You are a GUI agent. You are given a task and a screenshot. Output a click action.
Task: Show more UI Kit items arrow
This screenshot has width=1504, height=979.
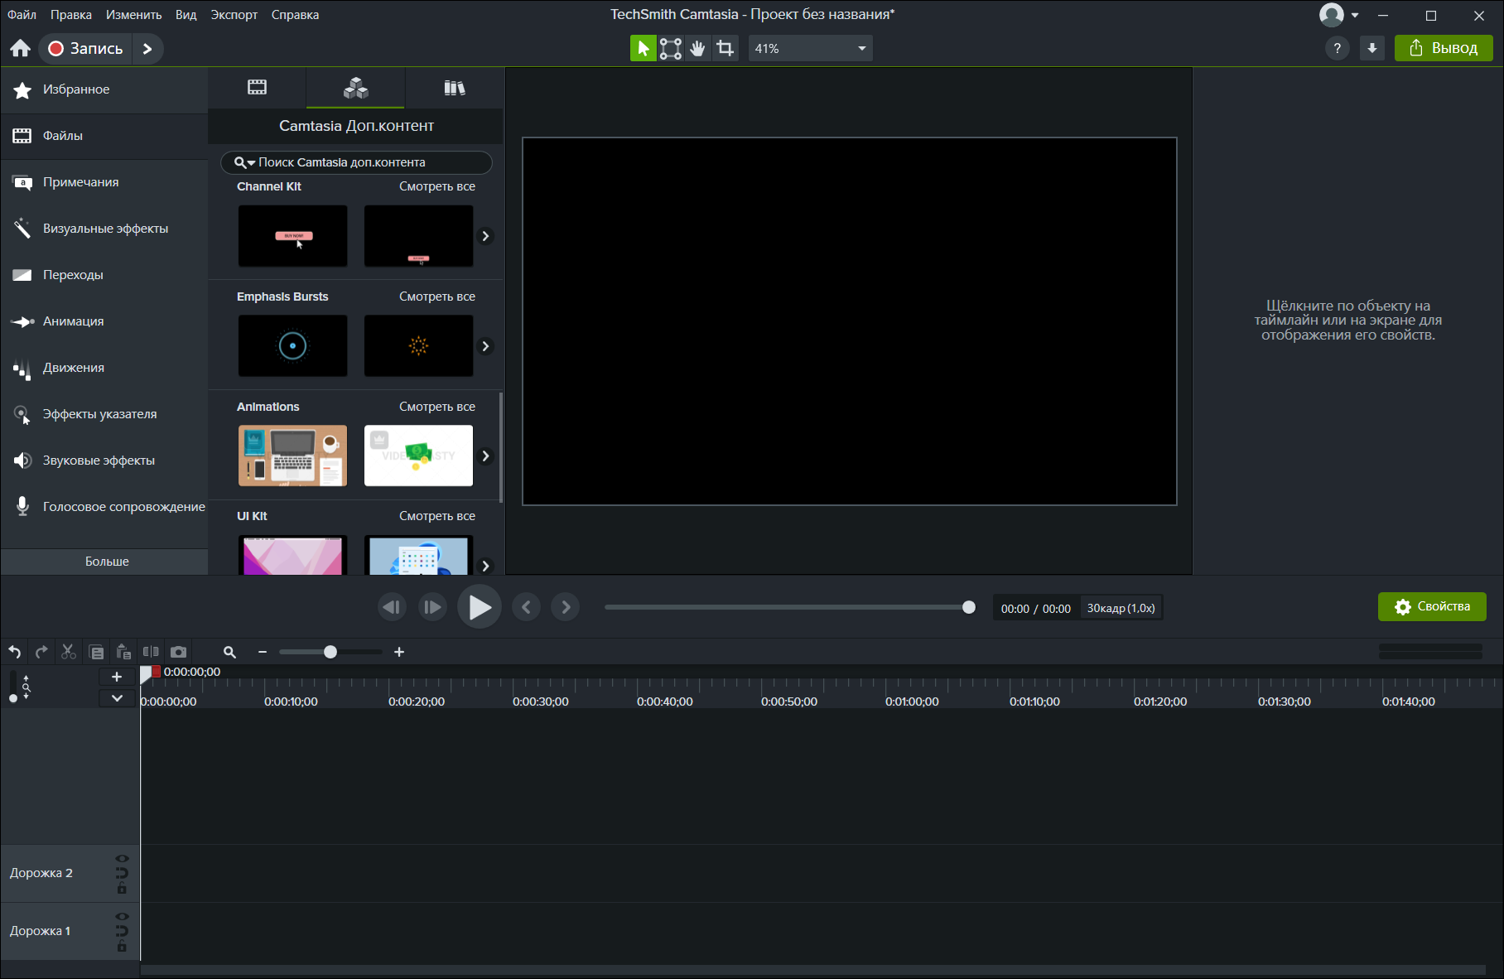(x=486, y=566)
